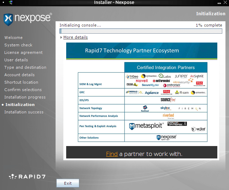Click the Enterasys logo

click(172, 85)
